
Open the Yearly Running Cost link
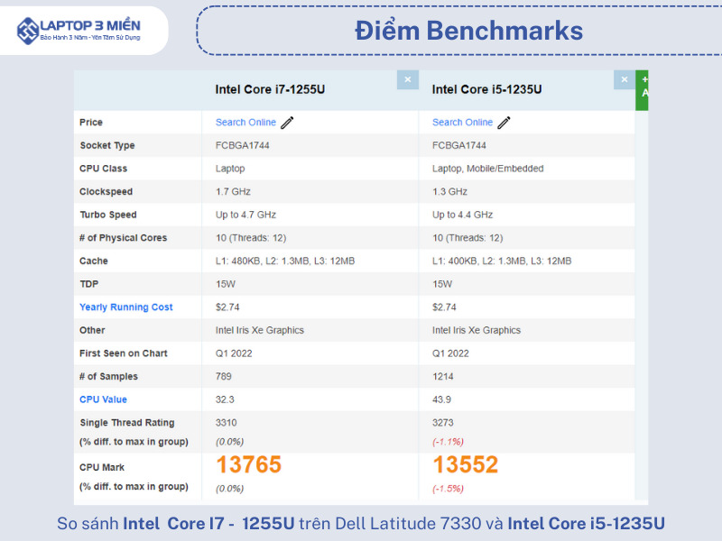pos(126,307)
